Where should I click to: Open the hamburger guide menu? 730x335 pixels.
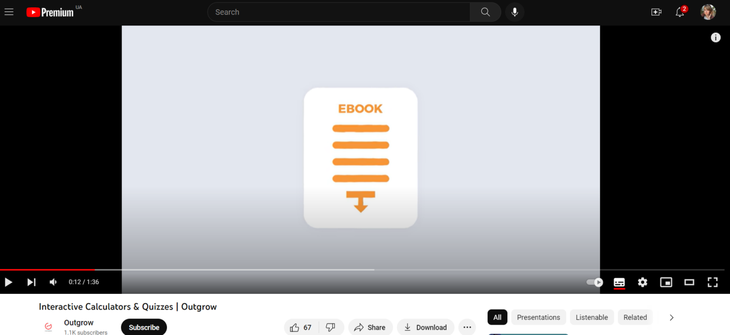coord(9,12)
